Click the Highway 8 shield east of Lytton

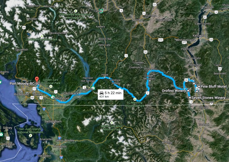(121, 10)
